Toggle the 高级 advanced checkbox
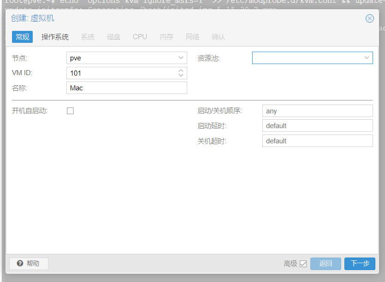 (303, 264)
